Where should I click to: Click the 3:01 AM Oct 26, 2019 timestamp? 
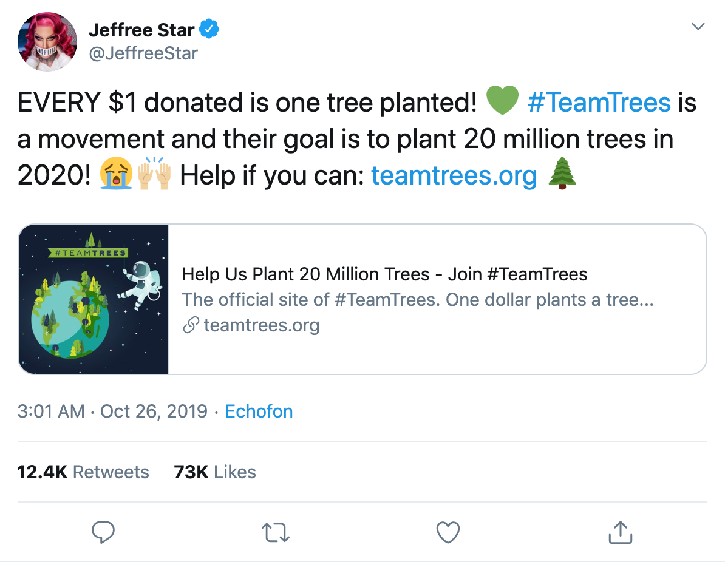tap(112, 411)
